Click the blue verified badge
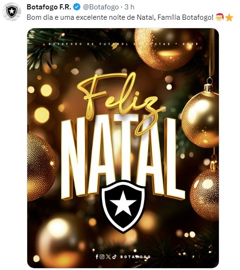The width and height of the screenshot is (240, 270). [x=77, y=7]
